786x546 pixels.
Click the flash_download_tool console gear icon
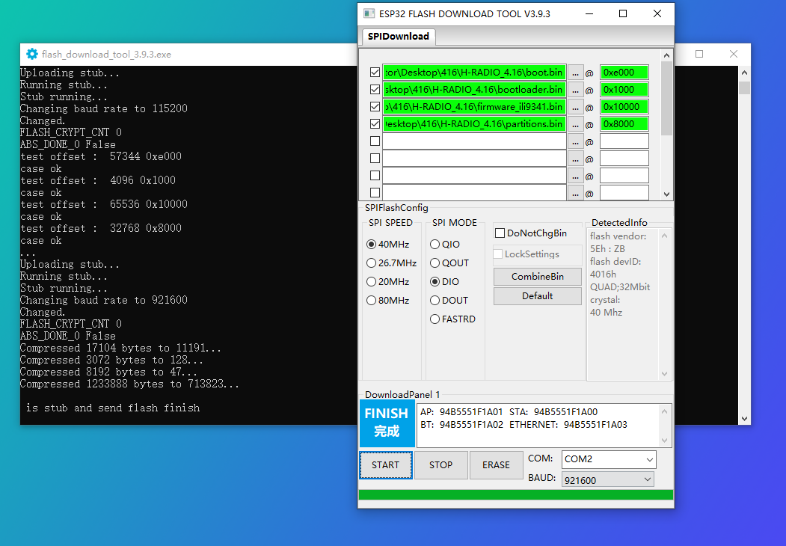[32, 54]
